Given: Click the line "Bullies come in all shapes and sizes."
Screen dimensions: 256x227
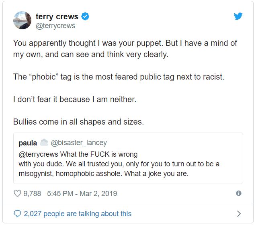Looking at the screenshot, I should click(x=78, y=121).
